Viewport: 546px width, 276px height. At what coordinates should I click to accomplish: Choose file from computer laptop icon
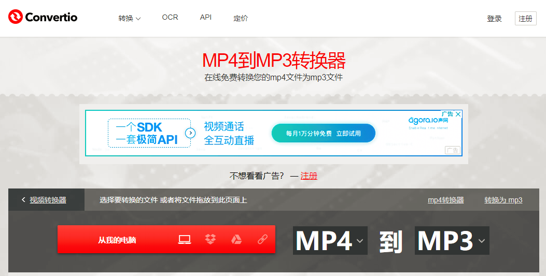[x=185, y=240]
